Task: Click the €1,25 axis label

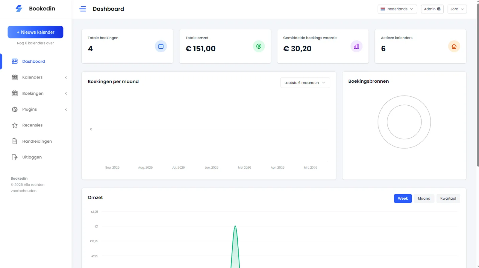Action: (94, 212)
